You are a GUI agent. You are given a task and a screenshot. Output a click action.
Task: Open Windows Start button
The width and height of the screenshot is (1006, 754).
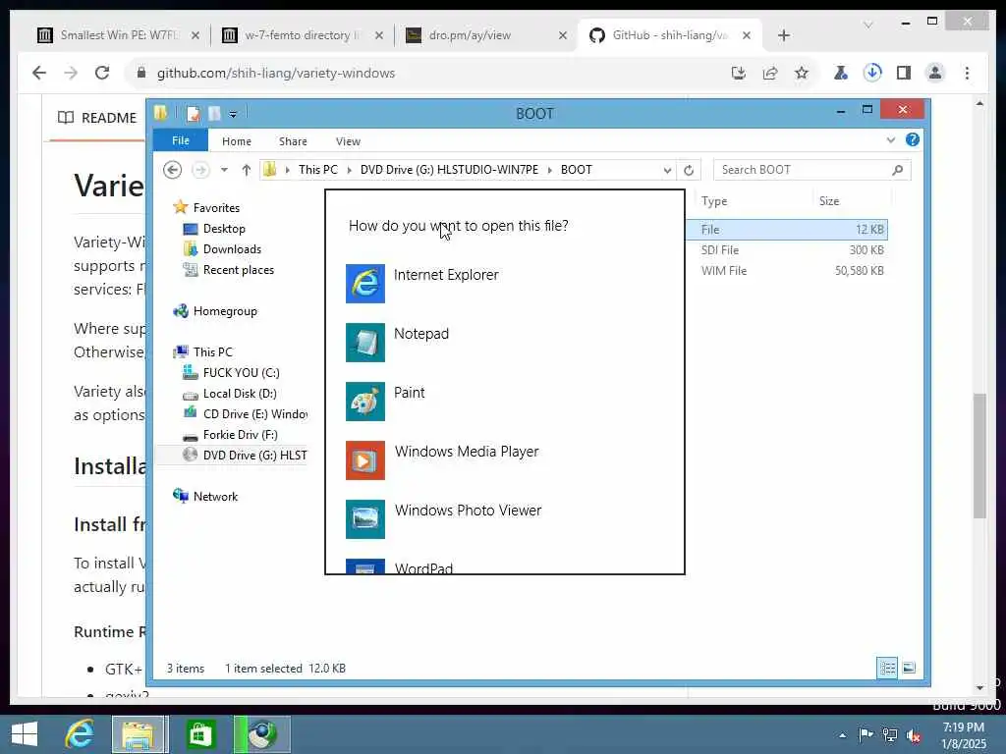25,734
